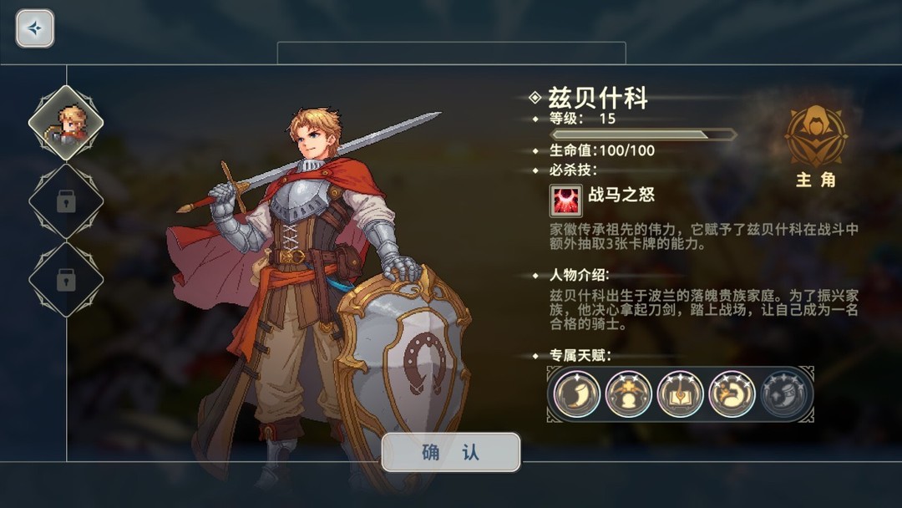Click the empty title bar field

click(452, 53)
